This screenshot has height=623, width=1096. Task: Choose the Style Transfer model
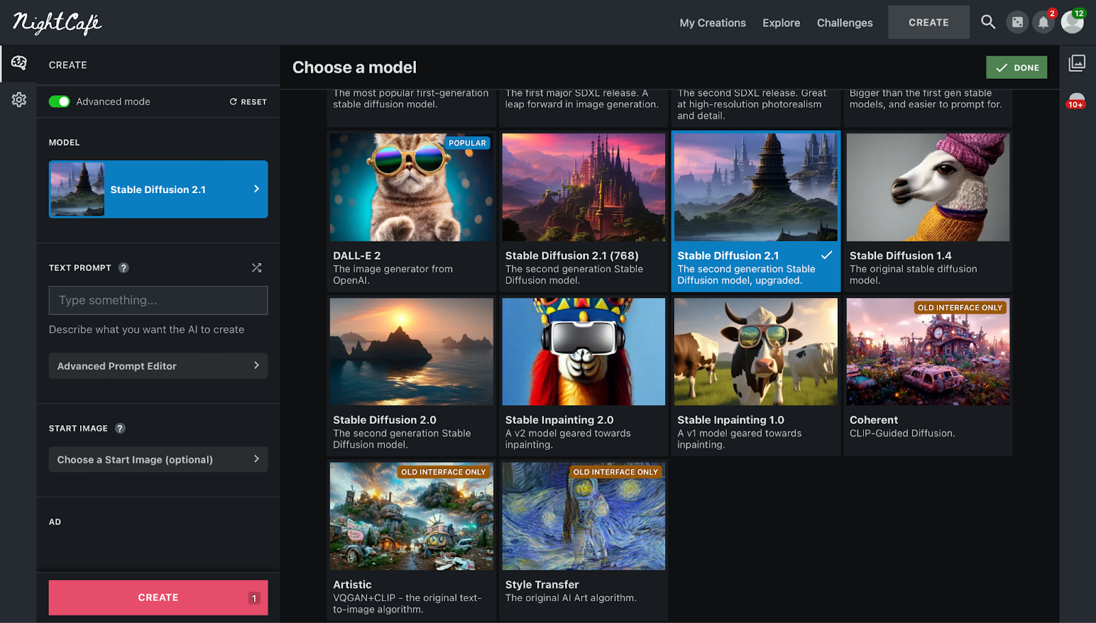[x=584, y=540]
